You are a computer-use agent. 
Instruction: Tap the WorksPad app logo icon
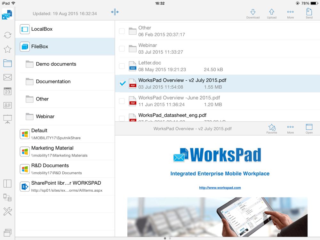click(x=7, y=14)
